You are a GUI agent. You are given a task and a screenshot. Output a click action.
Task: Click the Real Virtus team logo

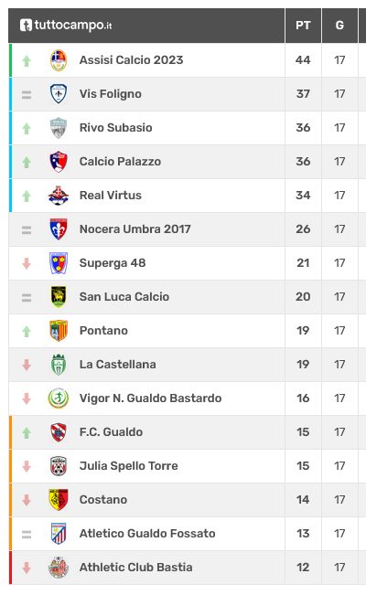click(x=59, y=196)
